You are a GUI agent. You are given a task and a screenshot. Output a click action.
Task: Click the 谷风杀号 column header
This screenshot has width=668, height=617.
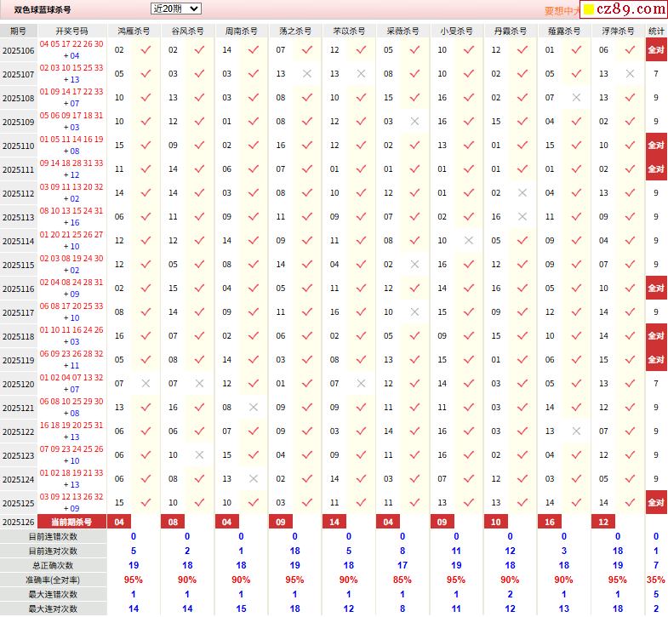[187, 31]
